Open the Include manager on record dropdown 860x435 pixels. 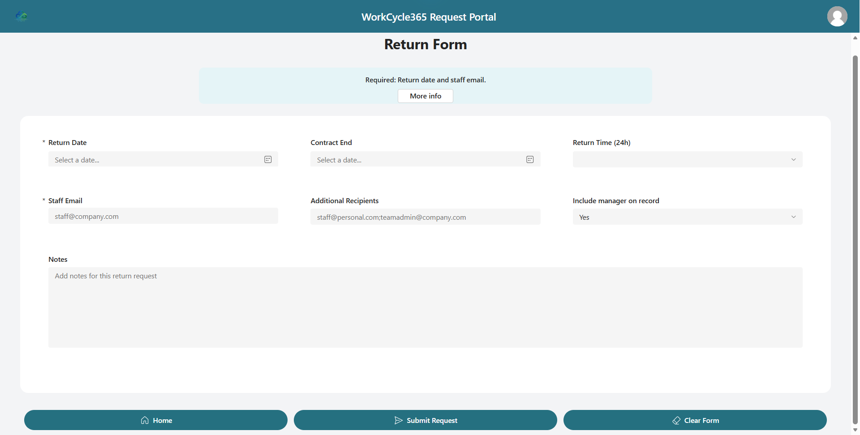(x=688, y=217)
